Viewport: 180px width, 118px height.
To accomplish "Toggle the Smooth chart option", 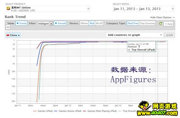I will 60,23.
